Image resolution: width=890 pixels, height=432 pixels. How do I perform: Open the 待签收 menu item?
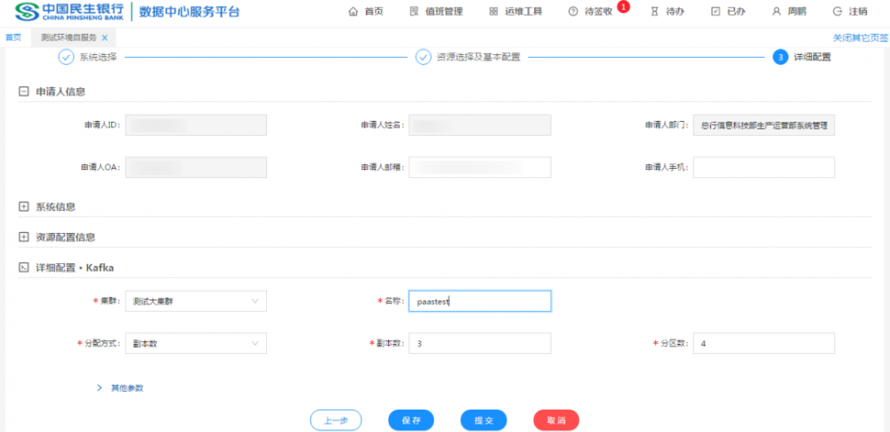coord(598,12)
